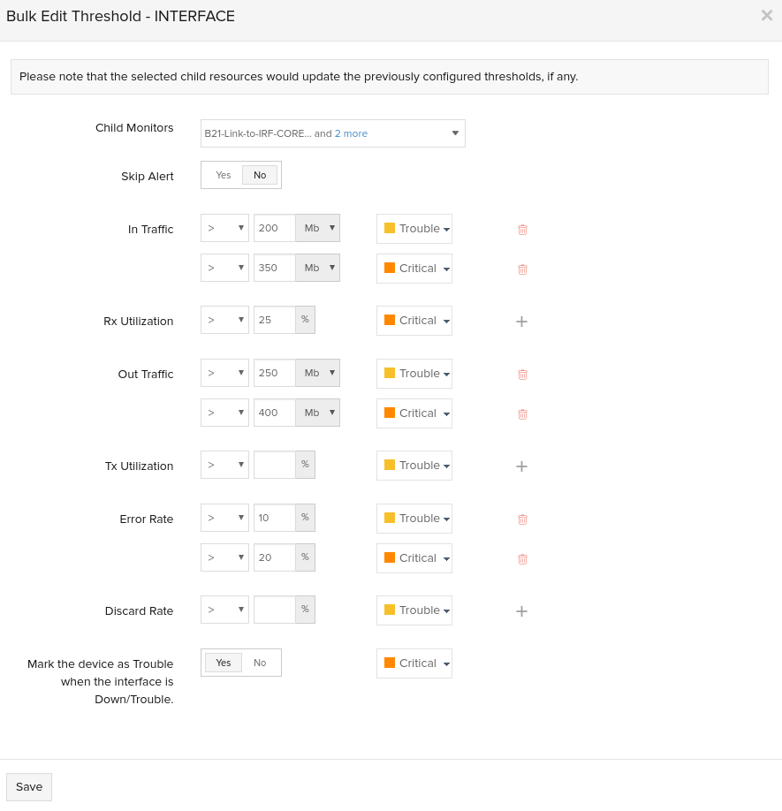Open the Child Monitors dropdown
The image size is (782, 811).
click(x=455, y=133)
